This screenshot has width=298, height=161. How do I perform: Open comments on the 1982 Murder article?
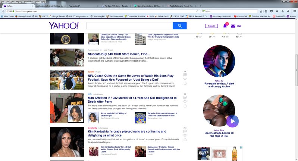pyautogui.click(x=185, y=97)
